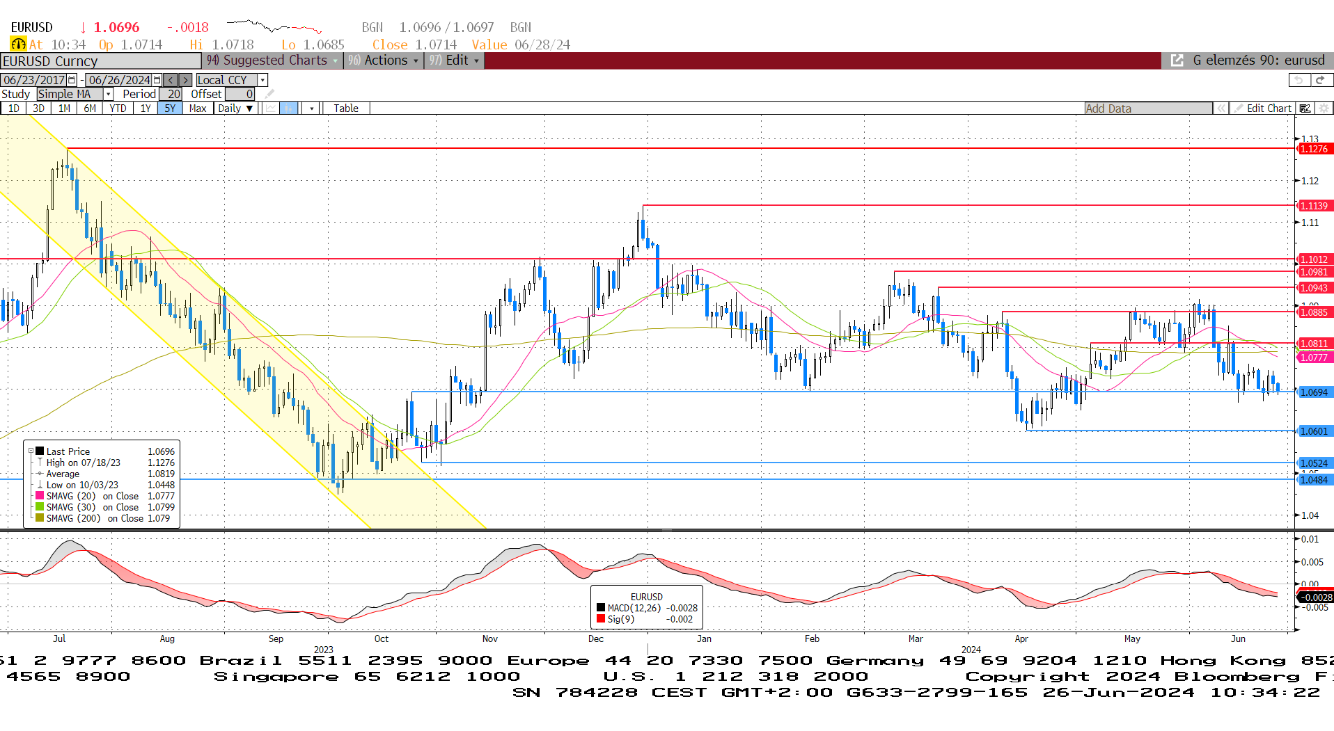Collapse the Add Data panel chevrons
The height and width of the screenshot is (731, 1334).
pyautogui.click(x=1221, y=109)
